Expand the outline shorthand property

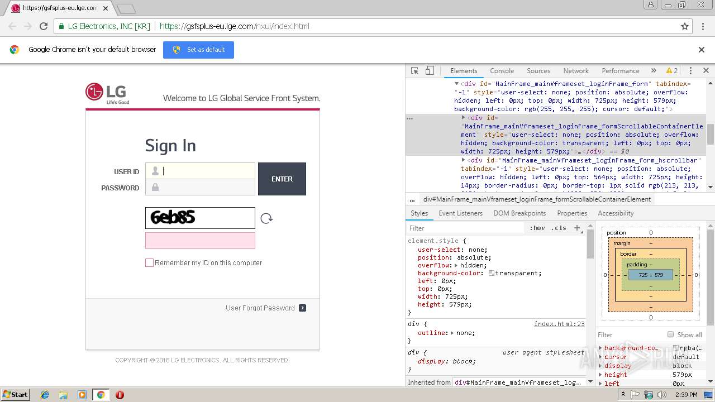point(452,333)
